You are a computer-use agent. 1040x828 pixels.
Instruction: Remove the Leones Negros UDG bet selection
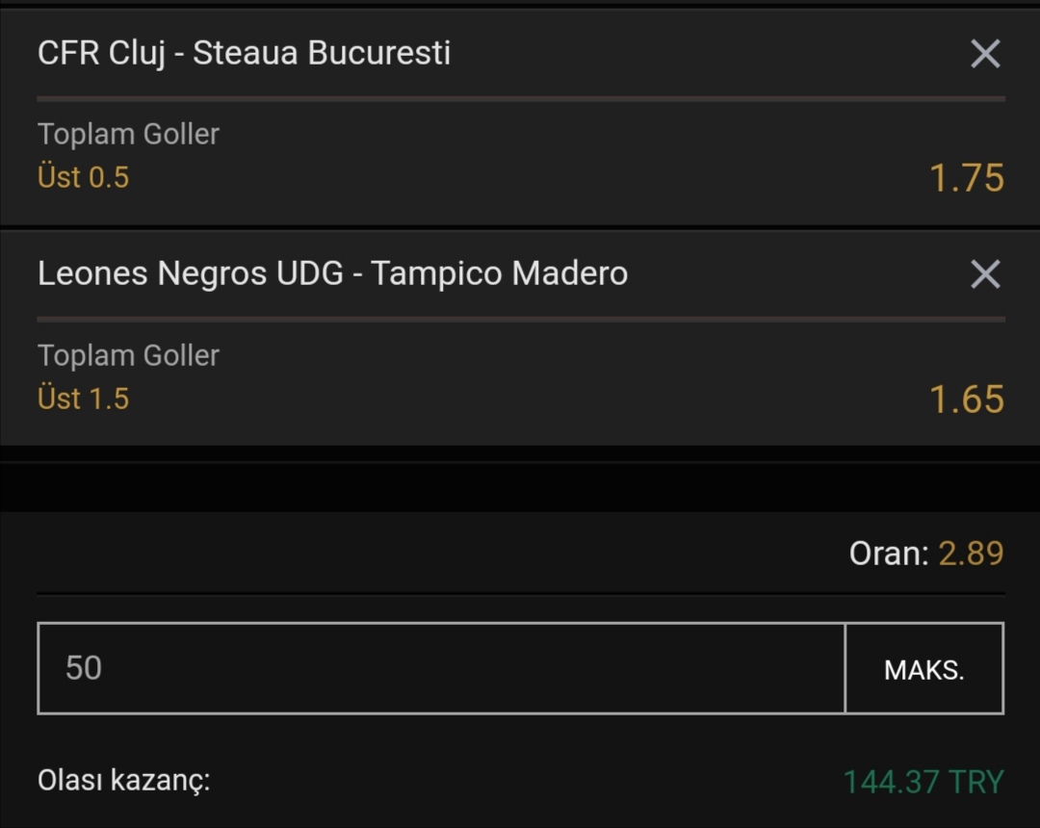[985, 273]
